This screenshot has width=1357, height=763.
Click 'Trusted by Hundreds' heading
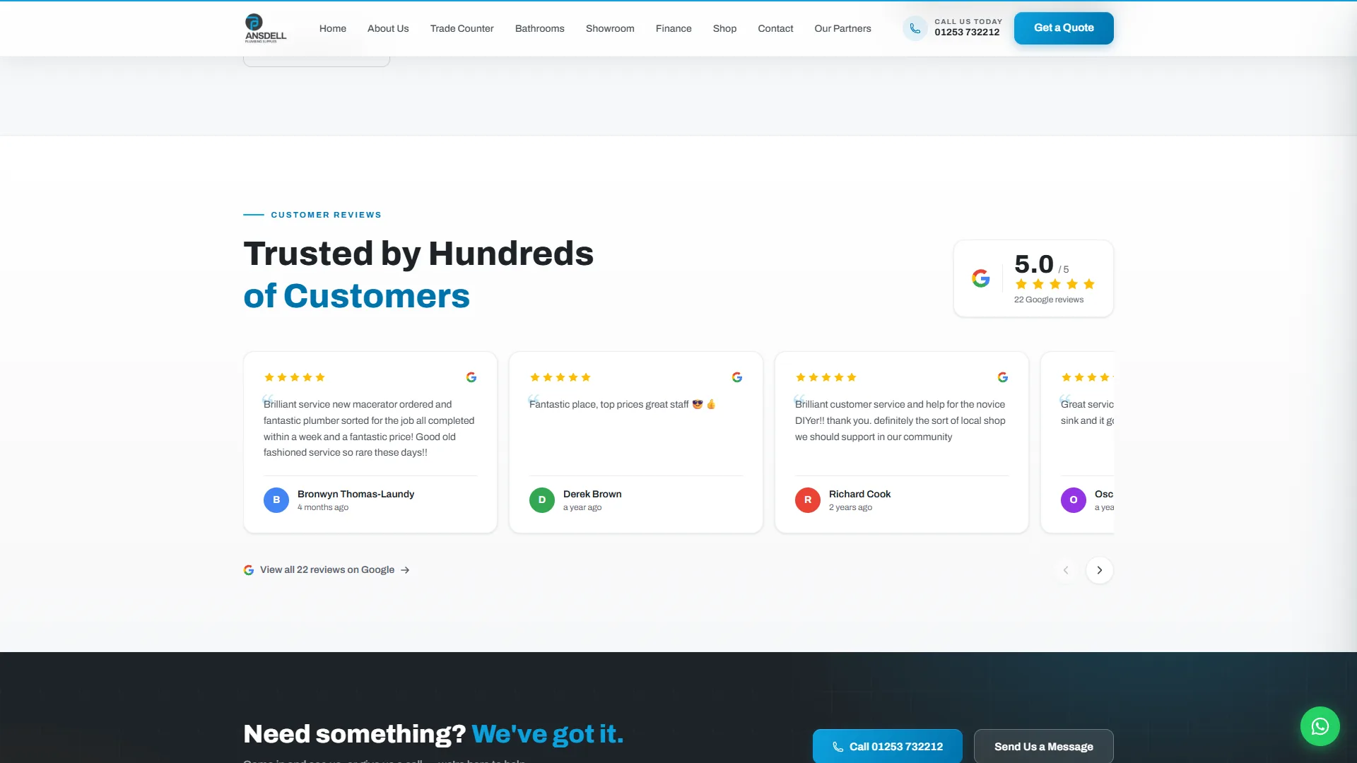(418, 253)
